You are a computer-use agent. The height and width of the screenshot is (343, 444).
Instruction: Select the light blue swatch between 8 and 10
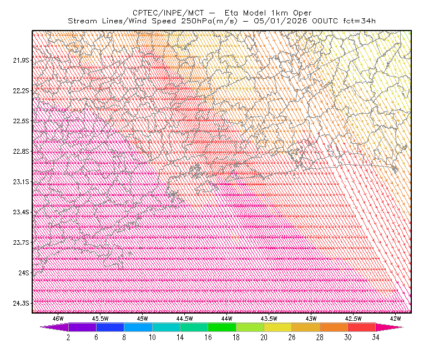(x=138, y=327)
